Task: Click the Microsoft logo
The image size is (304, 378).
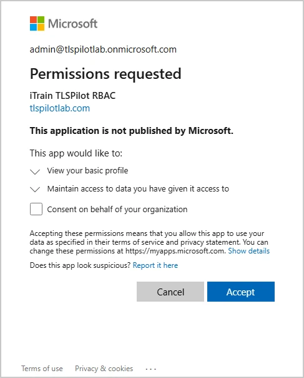Action: point(64,24)
